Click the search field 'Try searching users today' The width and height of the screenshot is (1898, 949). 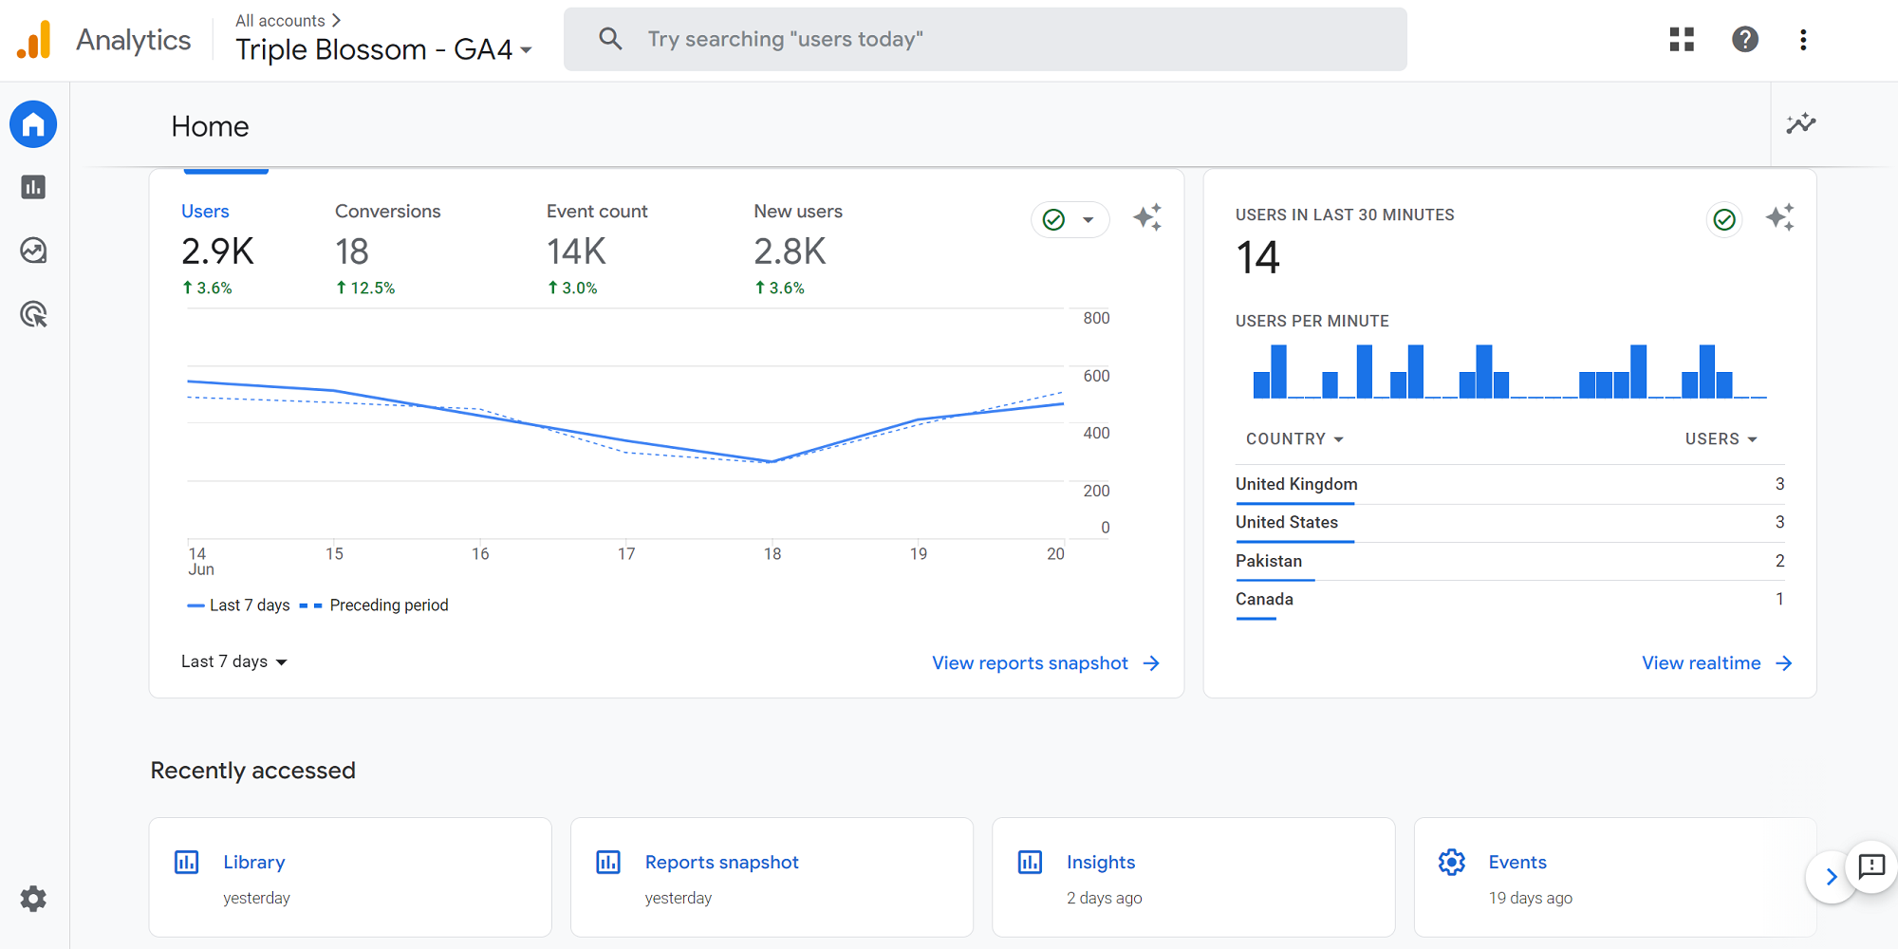pyautogui.click(x=985, y=39)
